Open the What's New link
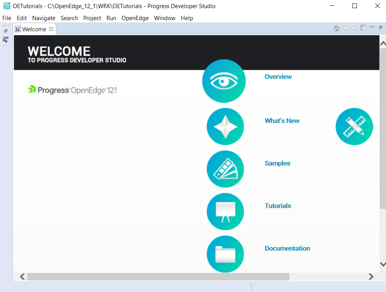This screenshot has width=386, height=292. click(x=282, y=121)
